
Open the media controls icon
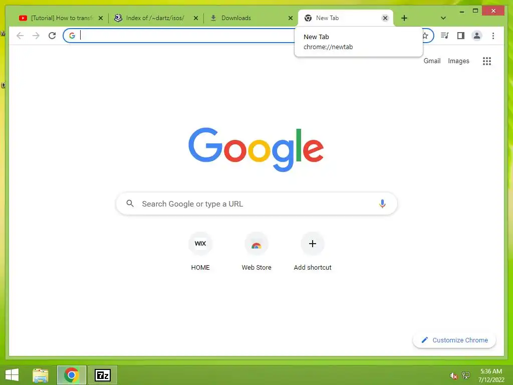[x=444, y=36]
